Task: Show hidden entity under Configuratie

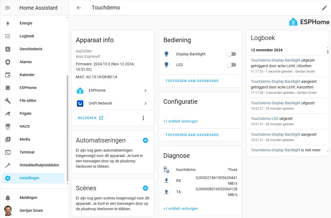Action: [x=180, y=121]
